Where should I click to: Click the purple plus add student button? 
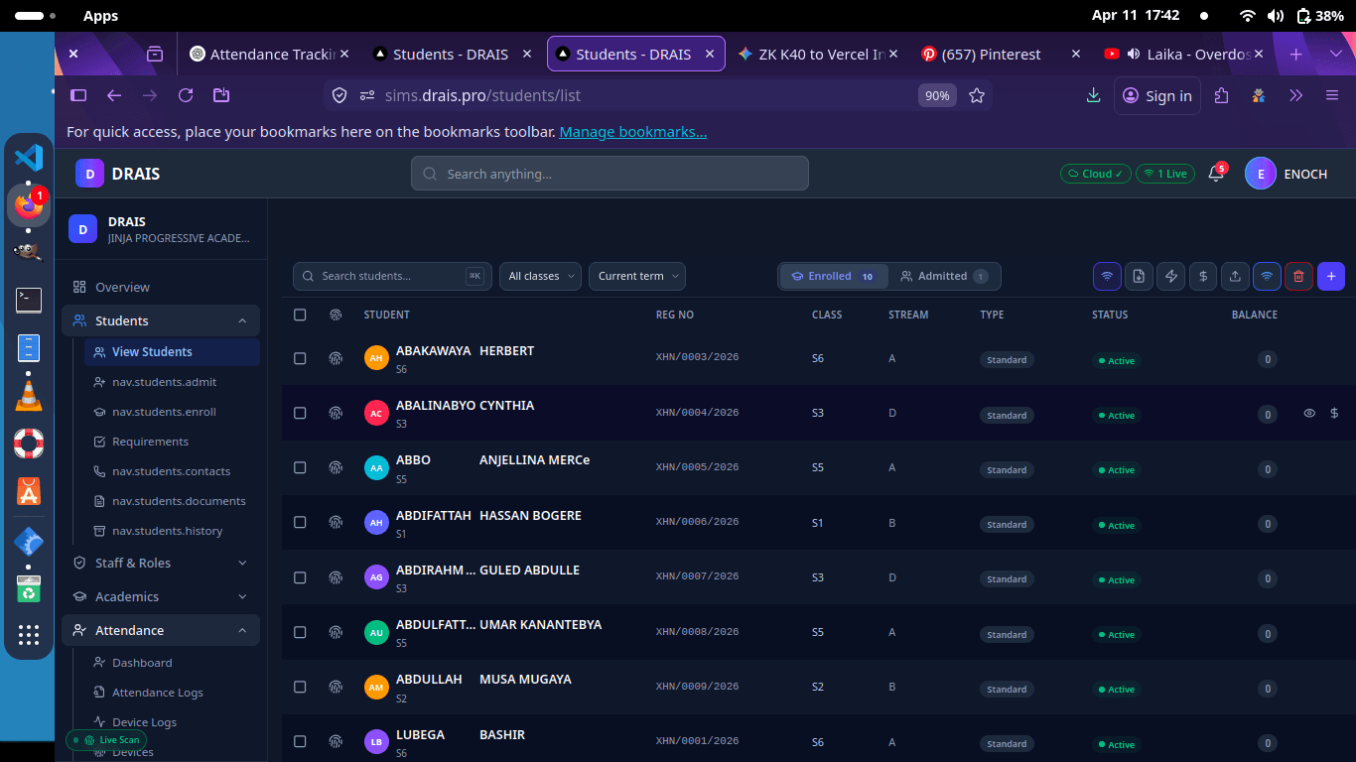[1331, 276]
